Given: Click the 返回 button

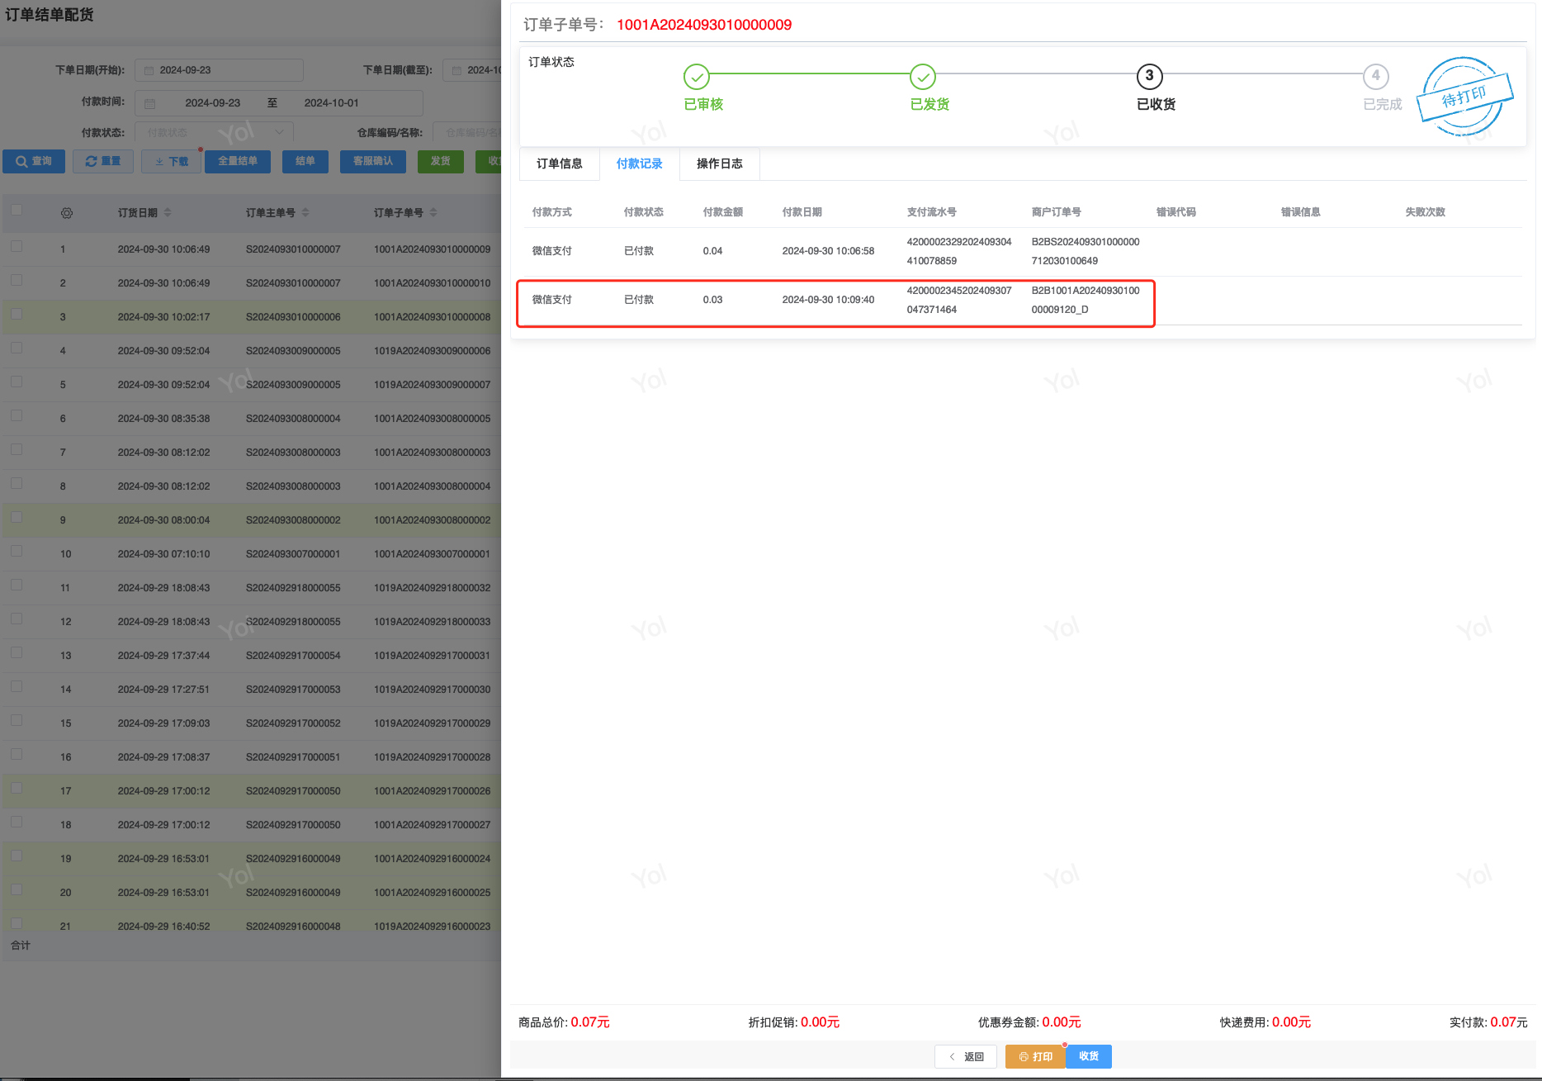Looking at the screenshot, I should [x=966, y=1056].
